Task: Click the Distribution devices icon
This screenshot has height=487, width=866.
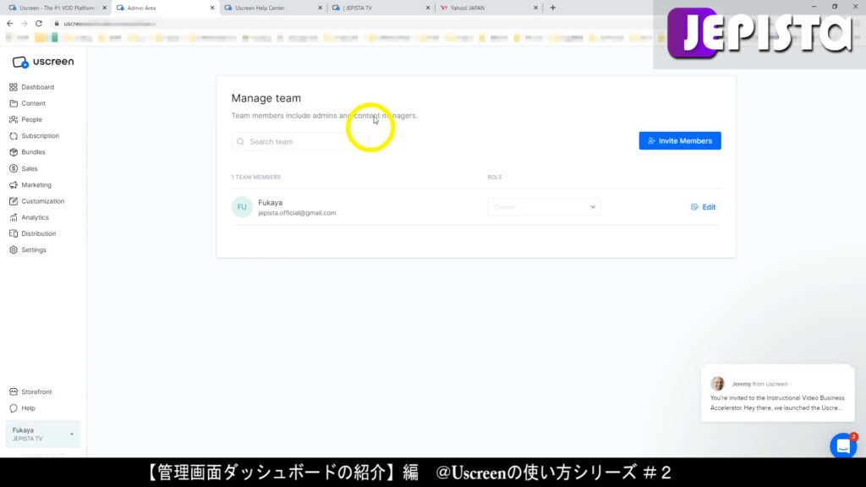Action: point(14,233)
